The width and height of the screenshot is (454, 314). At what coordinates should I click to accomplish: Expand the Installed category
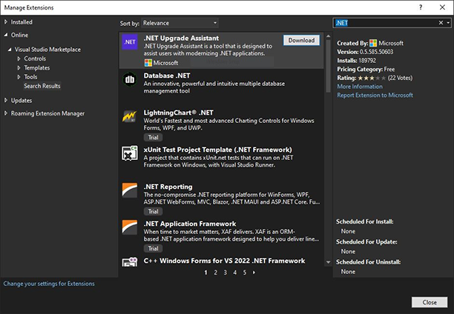click(6, 21)
